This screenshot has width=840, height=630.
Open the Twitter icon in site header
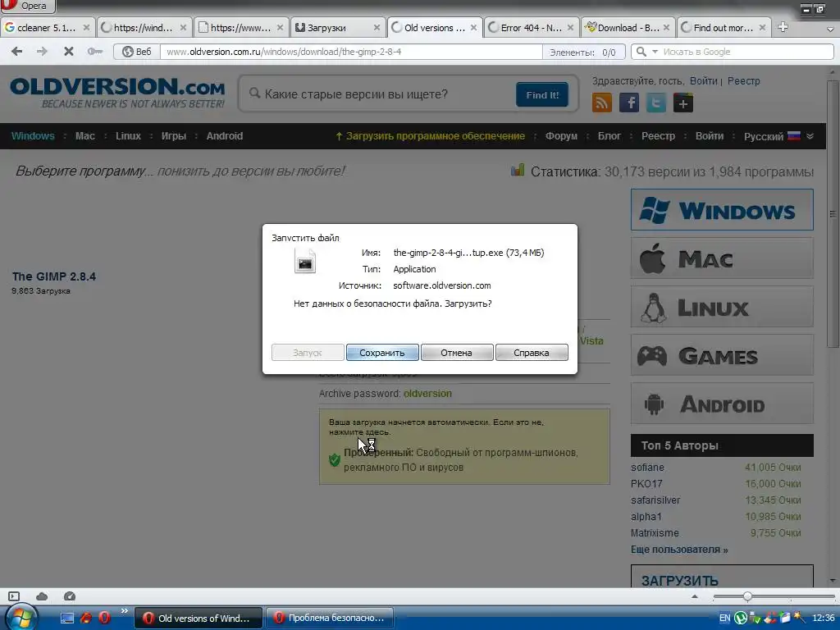[655, 103]
